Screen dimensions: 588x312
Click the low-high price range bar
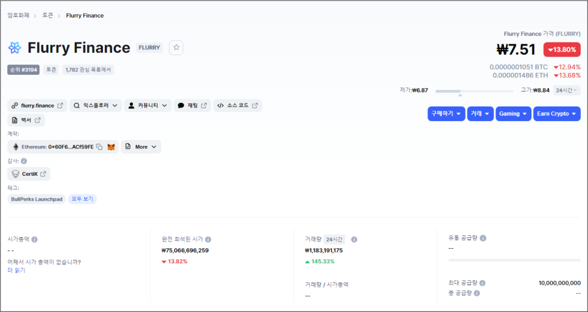point(474,91)
